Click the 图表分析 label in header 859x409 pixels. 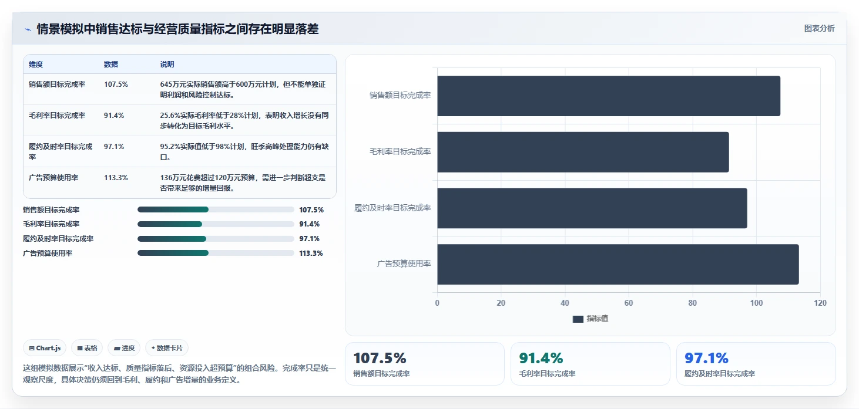[x=819, y=29]
